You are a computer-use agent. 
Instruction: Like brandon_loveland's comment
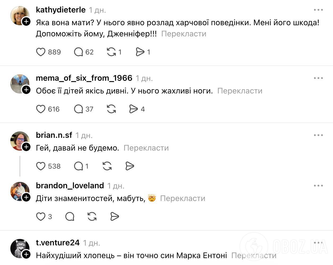(40, 216)
